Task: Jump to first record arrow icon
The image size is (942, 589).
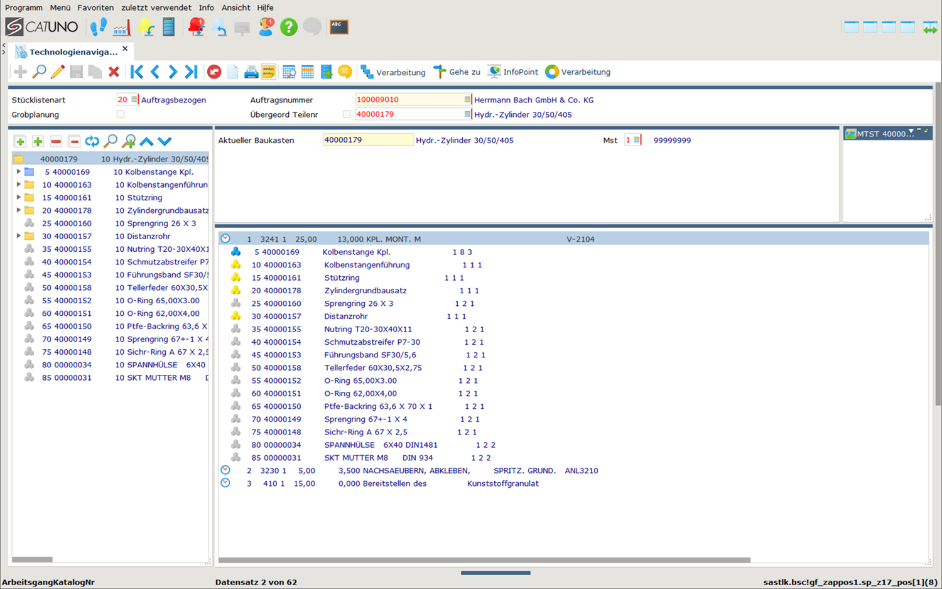Action: tap(136, 72)
